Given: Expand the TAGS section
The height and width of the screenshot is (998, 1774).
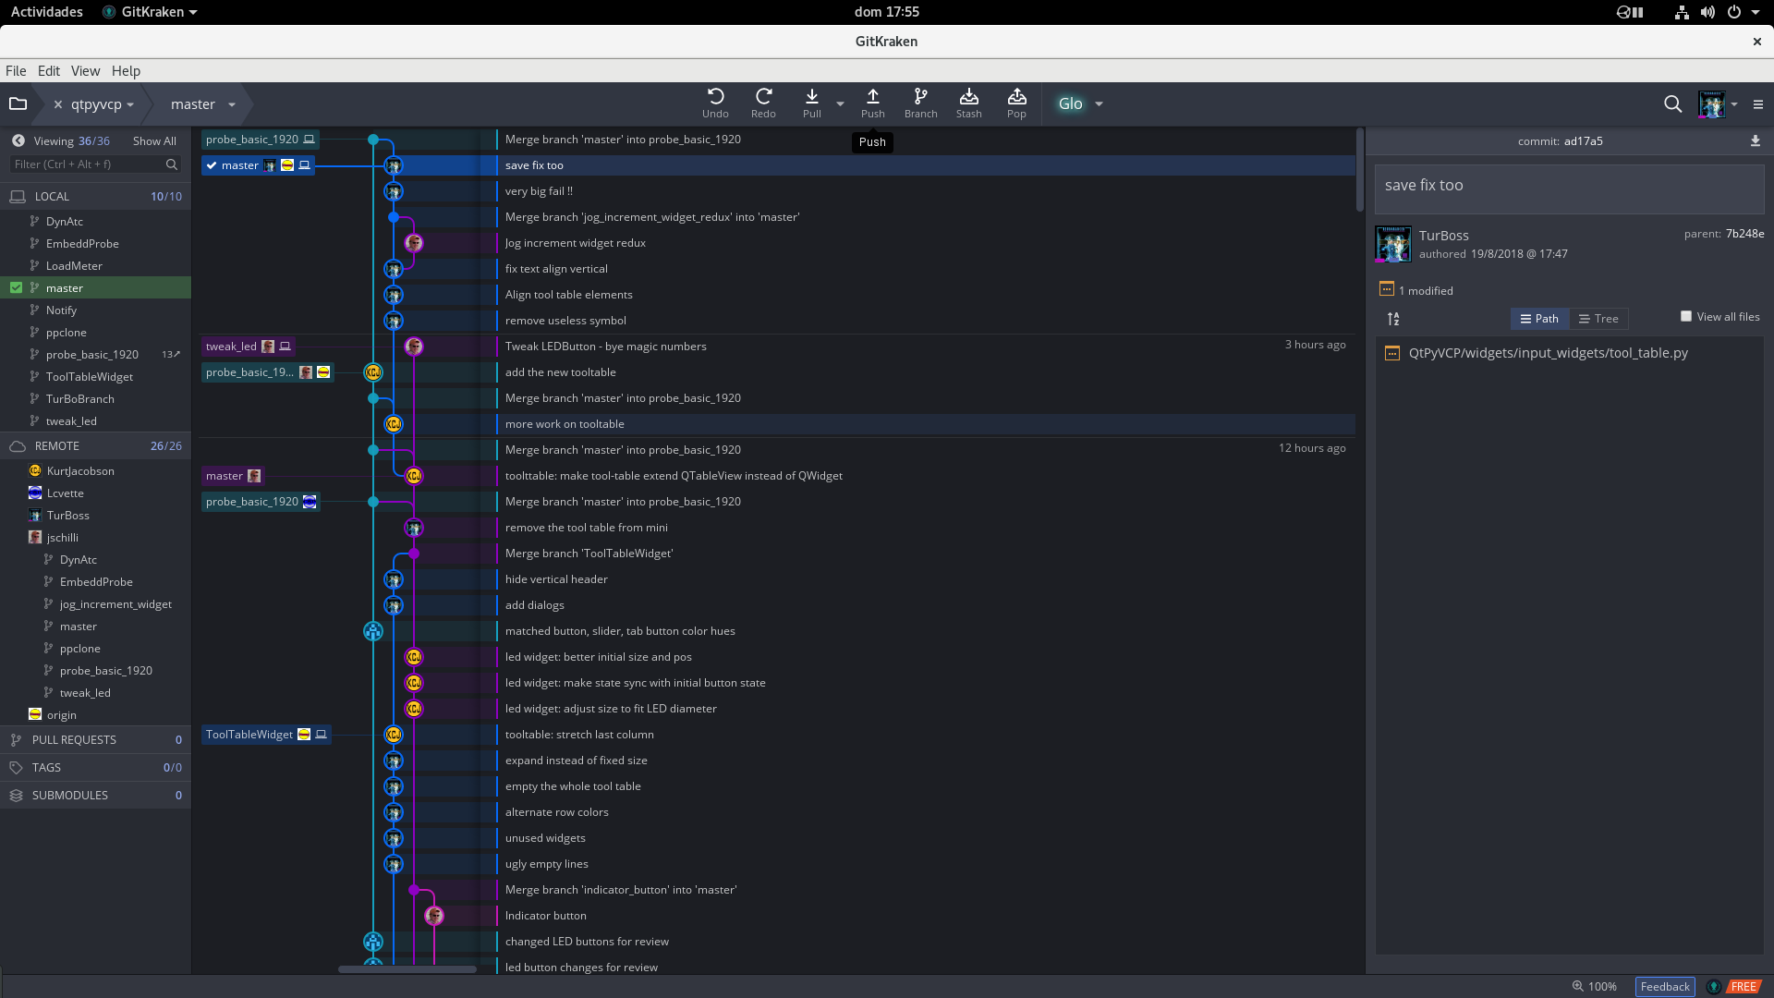Looking at the screenshot, I should [x=95, y=767].
